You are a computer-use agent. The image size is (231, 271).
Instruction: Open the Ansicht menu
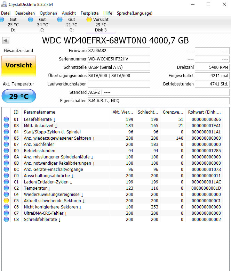click(69, 13)
